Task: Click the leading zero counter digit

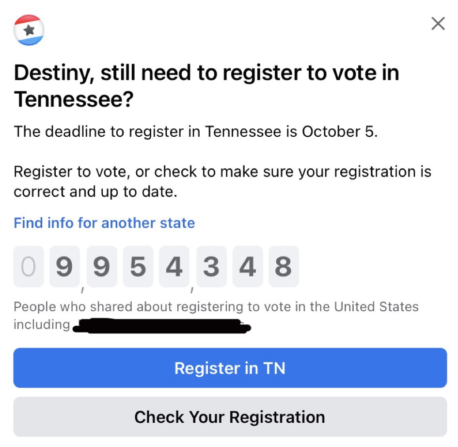Action: [x=29, y=267]
